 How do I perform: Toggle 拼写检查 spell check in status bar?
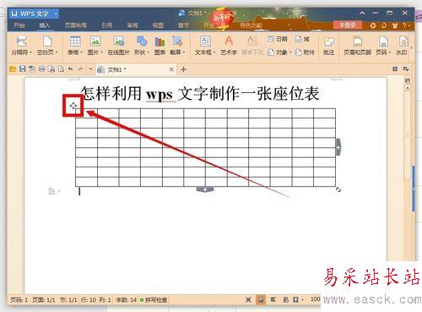click(154, 300)
